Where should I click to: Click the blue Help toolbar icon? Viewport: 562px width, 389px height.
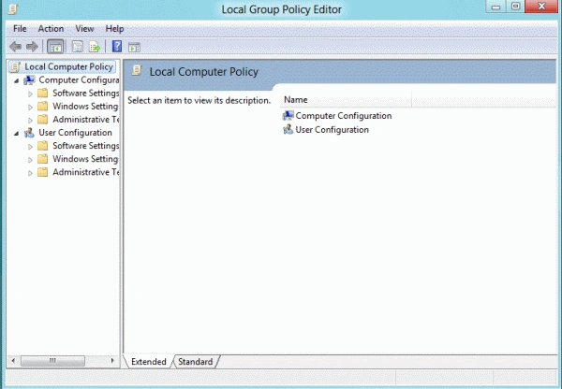click(117, 47)
